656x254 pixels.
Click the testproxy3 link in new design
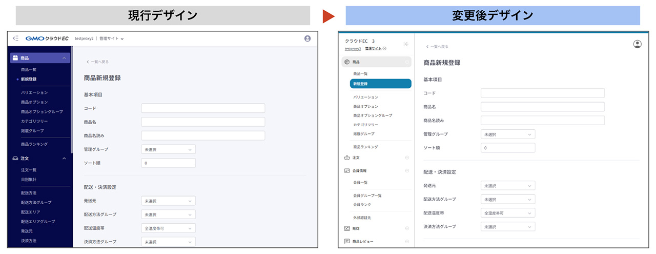tap(353, 48)
